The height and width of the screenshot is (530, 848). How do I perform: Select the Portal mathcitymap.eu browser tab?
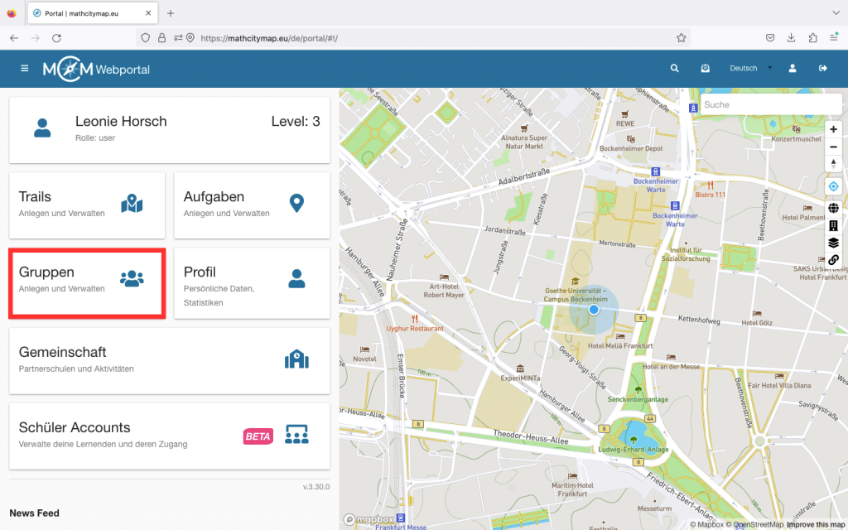pos(91,13)
